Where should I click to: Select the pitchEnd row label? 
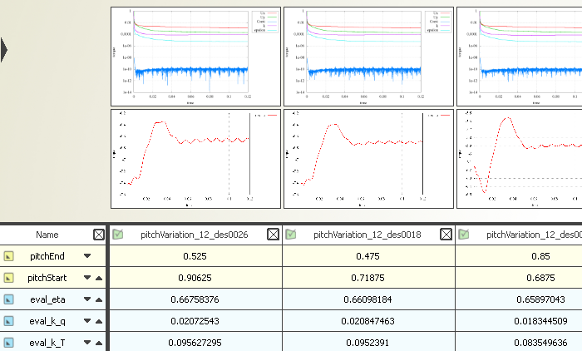[47, 256]
